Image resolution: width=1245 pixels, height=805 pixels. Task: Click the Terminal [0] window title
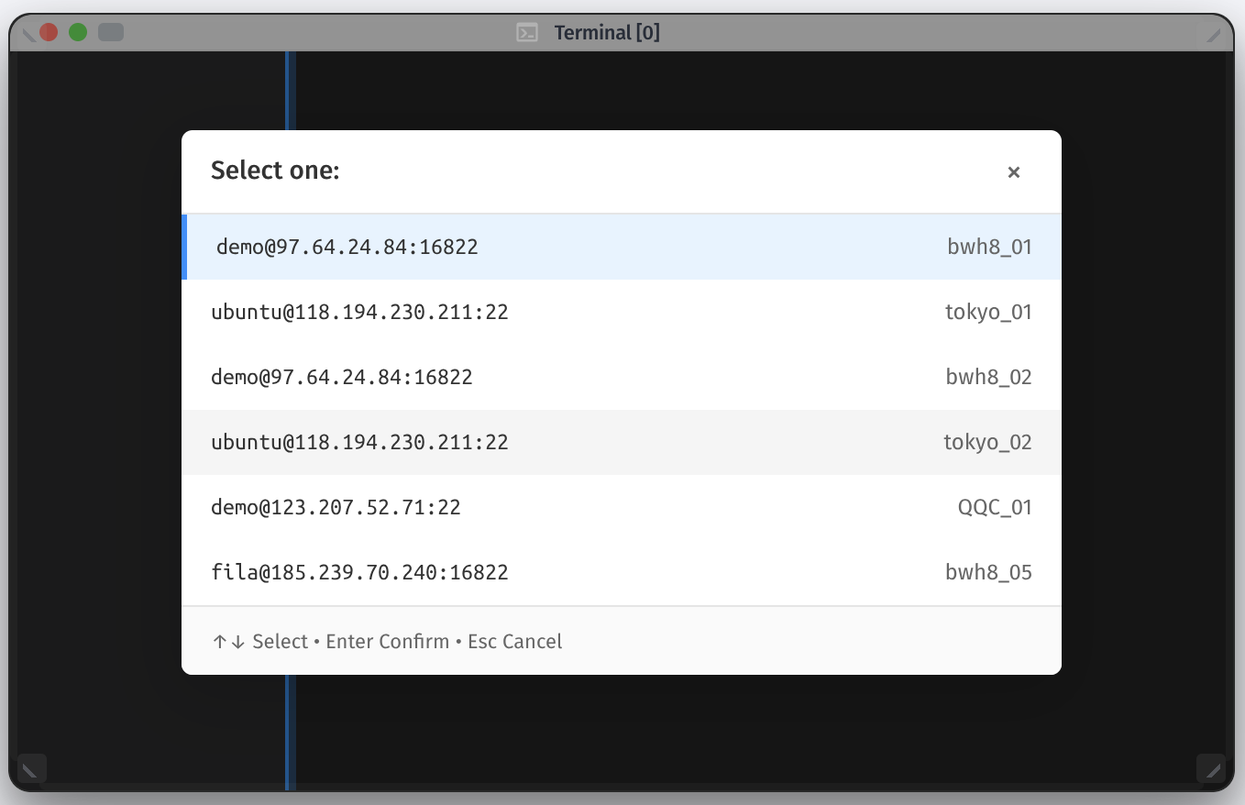point(606,32)
